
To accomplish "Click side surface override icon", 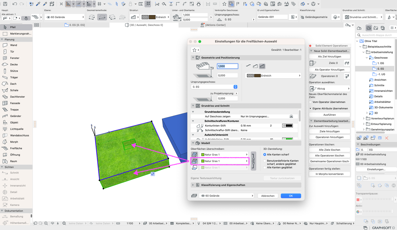I will (x=194, y=161).
